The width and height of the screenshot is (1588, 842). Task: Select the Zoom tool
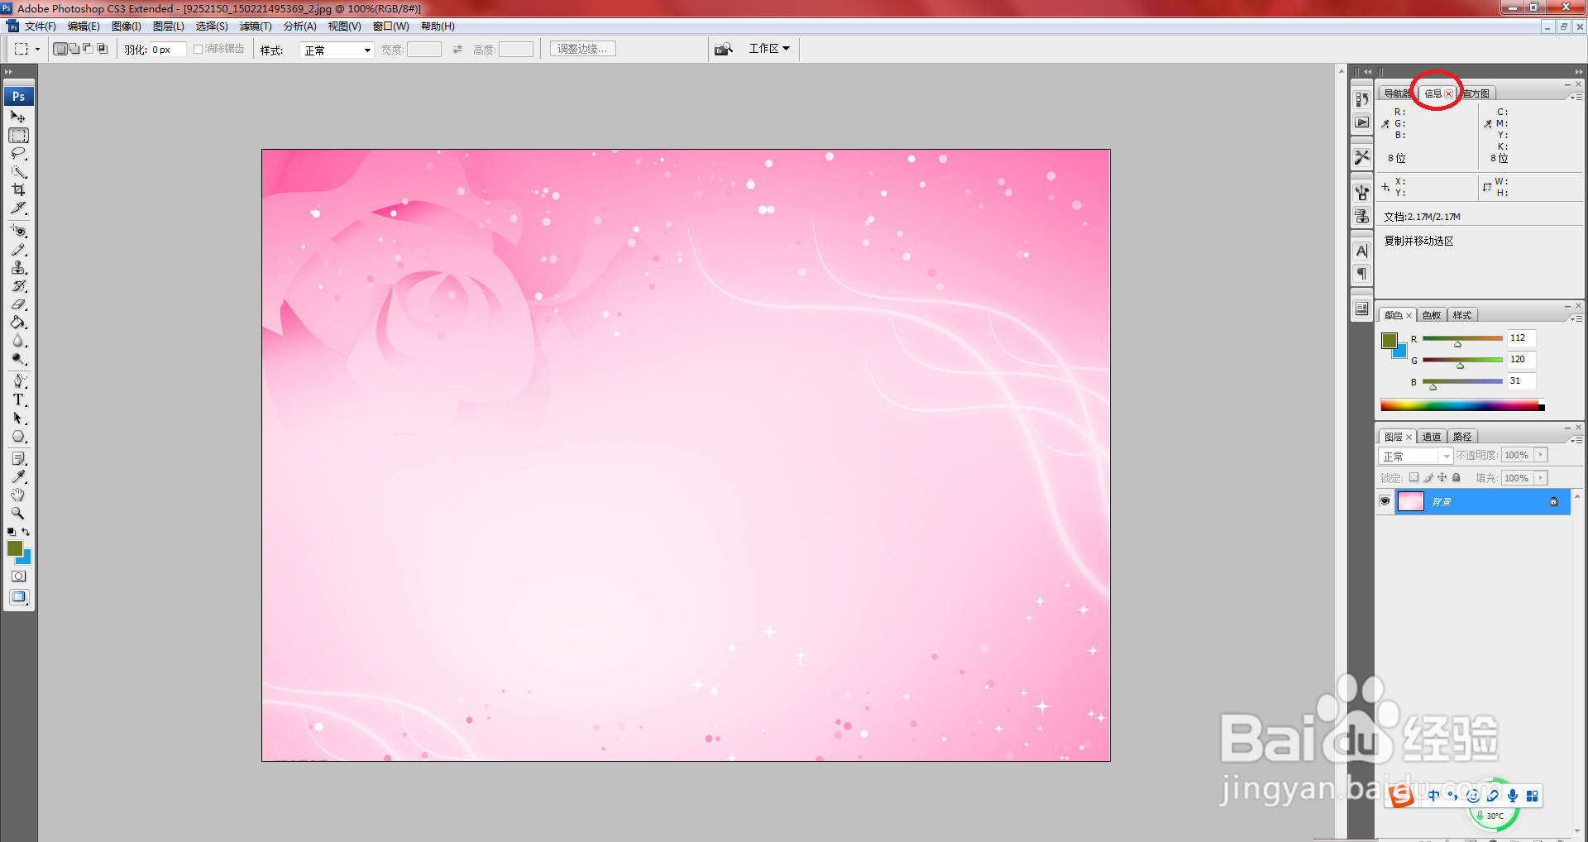[x=18, y=513]
